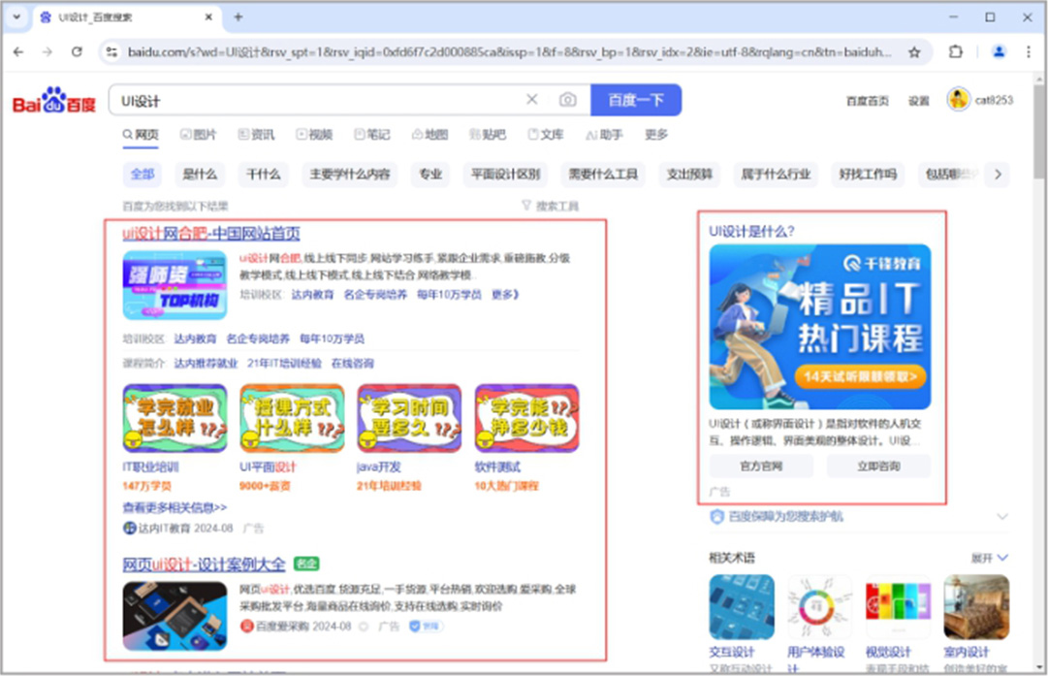Click the 名企 green badge

click(306, 563)
